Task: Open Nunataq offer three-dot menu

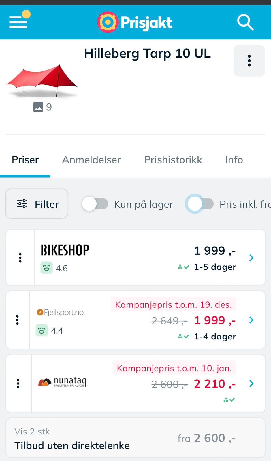Action: pos(18,383)
